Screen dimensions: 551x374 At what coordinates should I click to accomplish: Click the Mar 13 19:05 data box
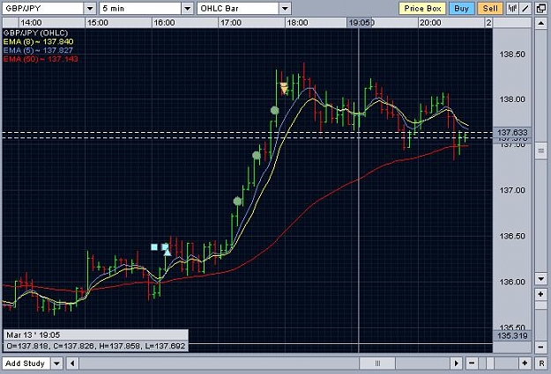(x=95, y=341)
